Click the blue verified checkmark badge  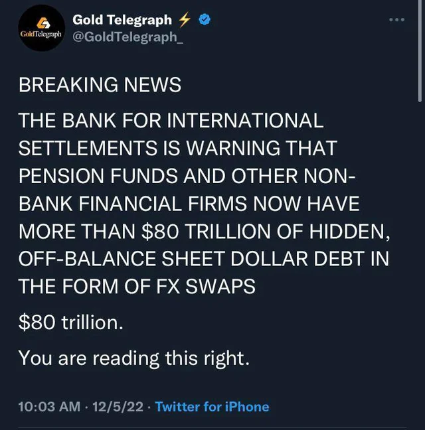tap(205, 21)
